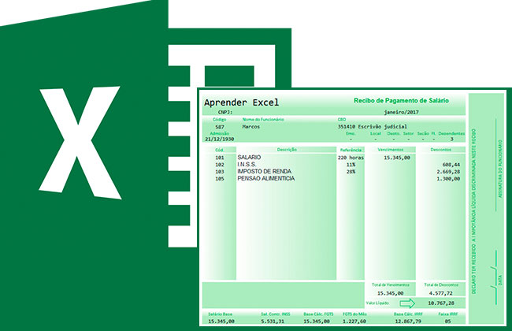Click the '28%' reference cell
The image size is (512, 331).
[351, 172]
